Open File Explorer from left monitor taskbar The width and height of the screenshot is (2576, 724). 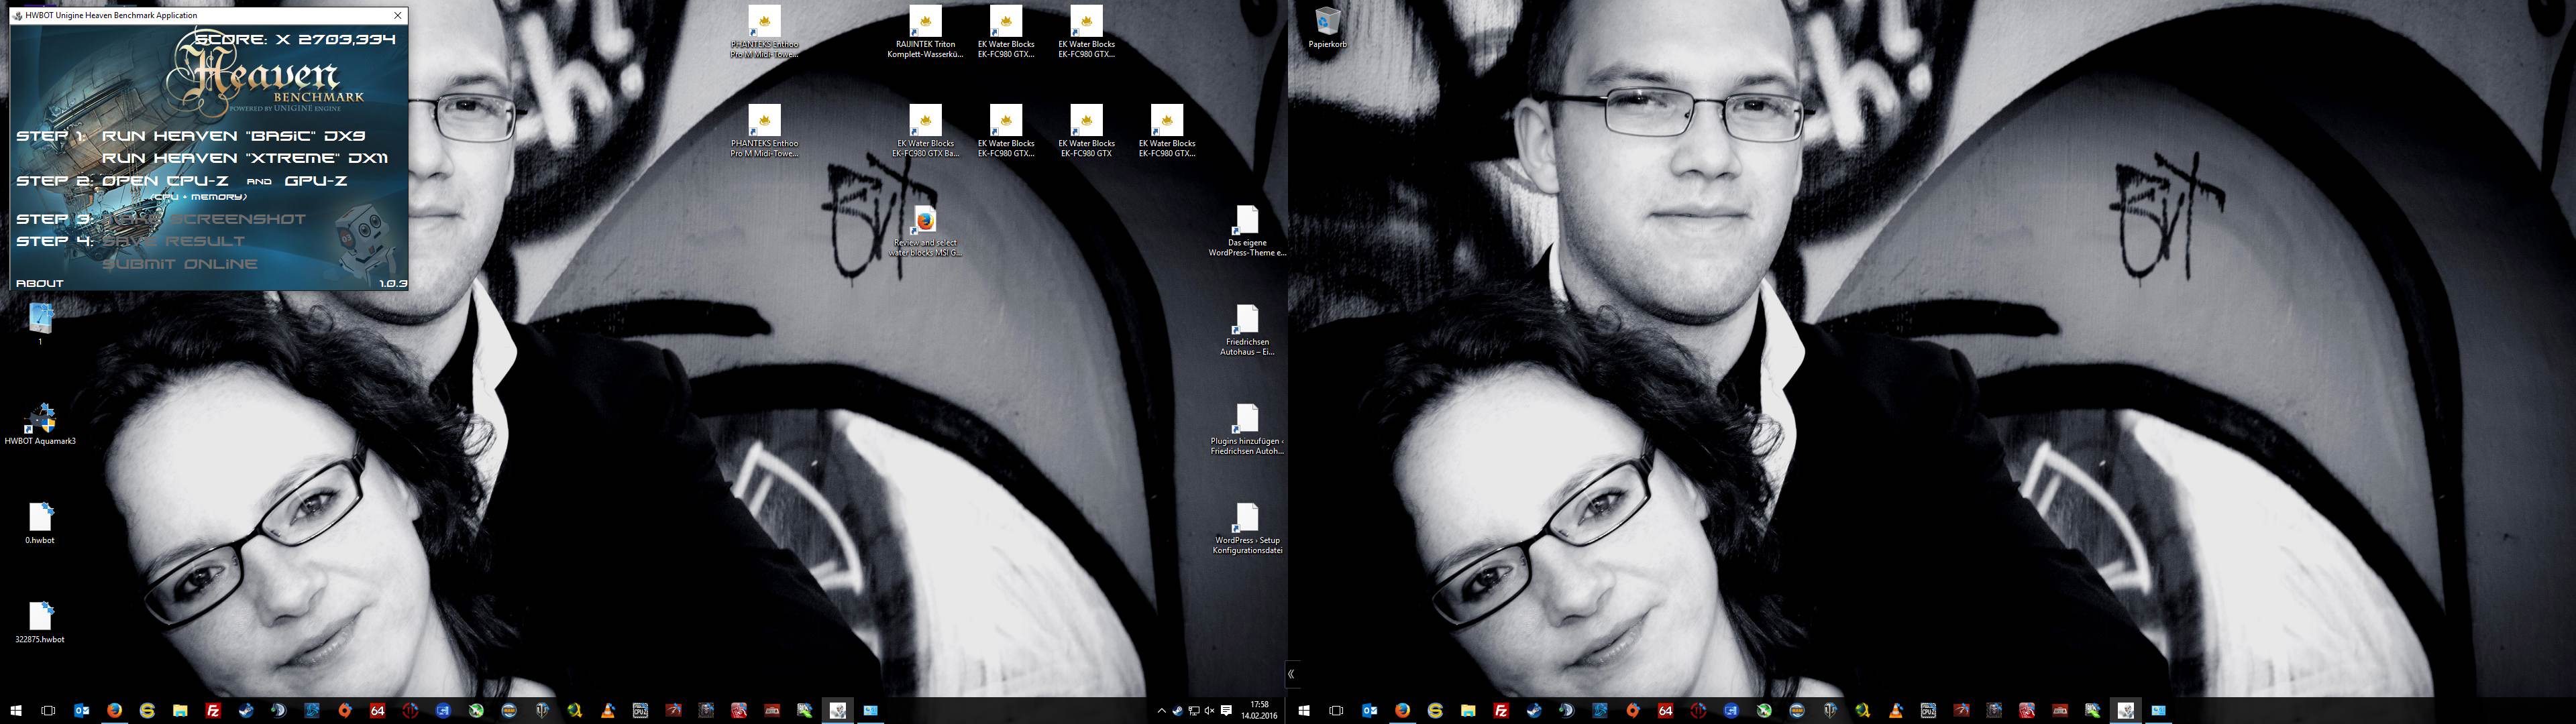click(x=180, y=710)
